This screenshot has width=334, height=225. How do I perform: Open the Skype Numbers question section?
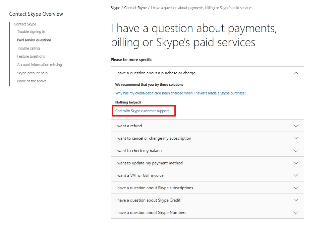click(207, 213)
